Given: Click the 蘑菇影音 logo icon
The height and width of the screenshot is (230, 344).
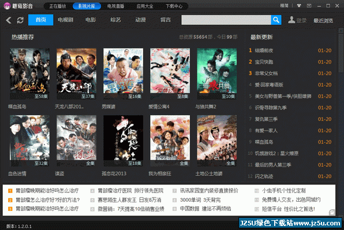Looking at the screenshot, I should 7,6.
